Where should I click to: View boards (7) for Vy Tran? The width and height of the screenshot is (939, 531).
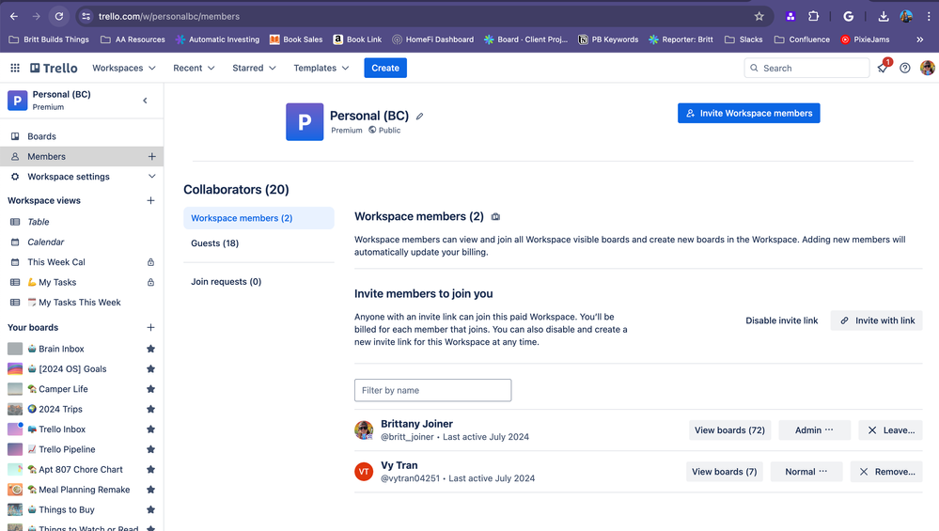tap(725, 472)
